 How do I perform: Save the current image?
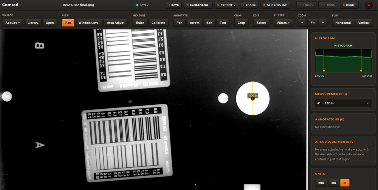point(174,5)
